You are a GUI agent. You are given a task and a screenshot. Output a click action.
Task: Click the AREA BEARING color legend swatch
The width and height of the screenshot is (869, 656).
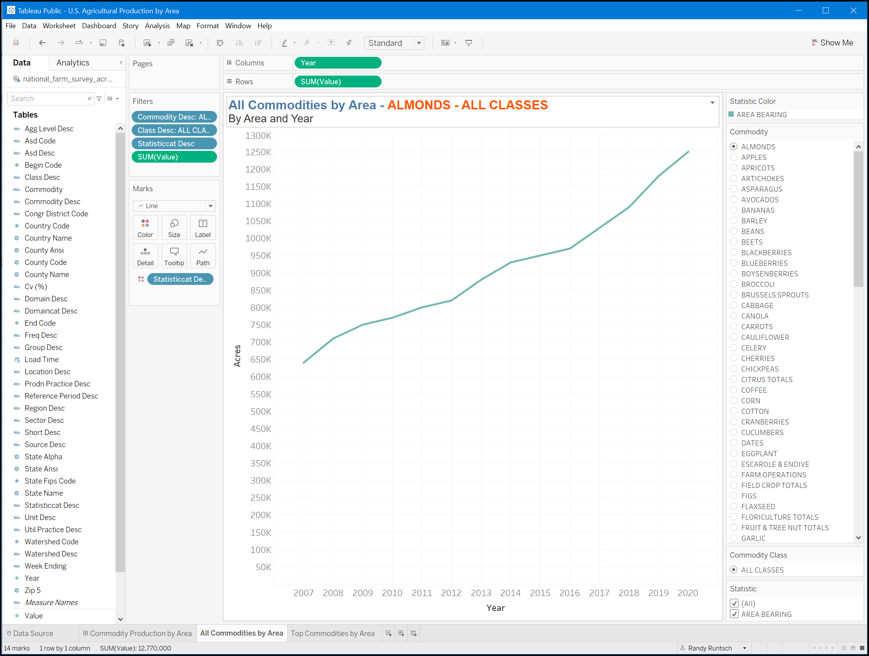point(731,114)
